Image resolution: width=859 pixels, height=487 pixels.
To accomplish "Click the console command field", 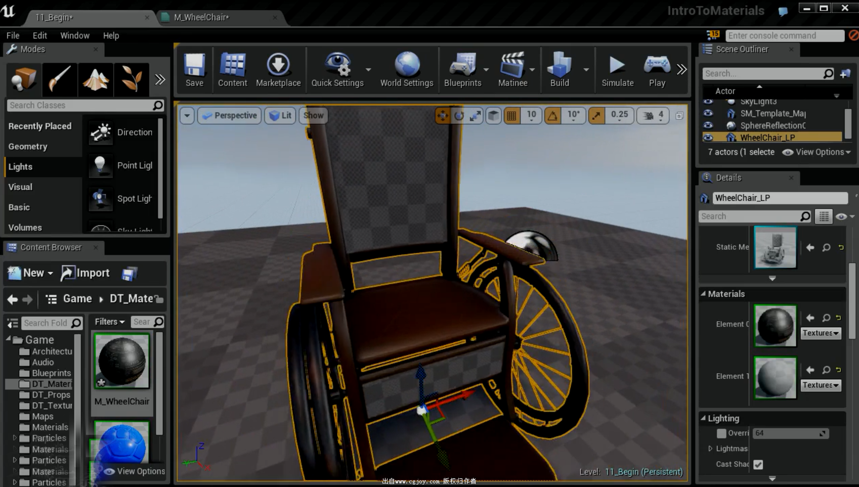I will [x=785, y=35].
